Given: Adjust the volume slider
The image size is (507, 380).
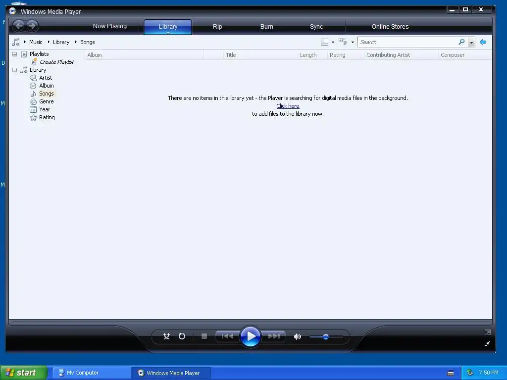Looking at the screenshot, I should pos(326,336).
